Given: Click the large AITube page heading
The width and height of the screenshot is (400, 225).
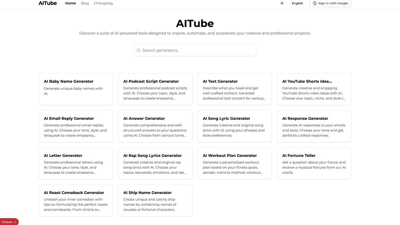Looking at the screenshot, I should pyautogui.click(x=195, y=23).
